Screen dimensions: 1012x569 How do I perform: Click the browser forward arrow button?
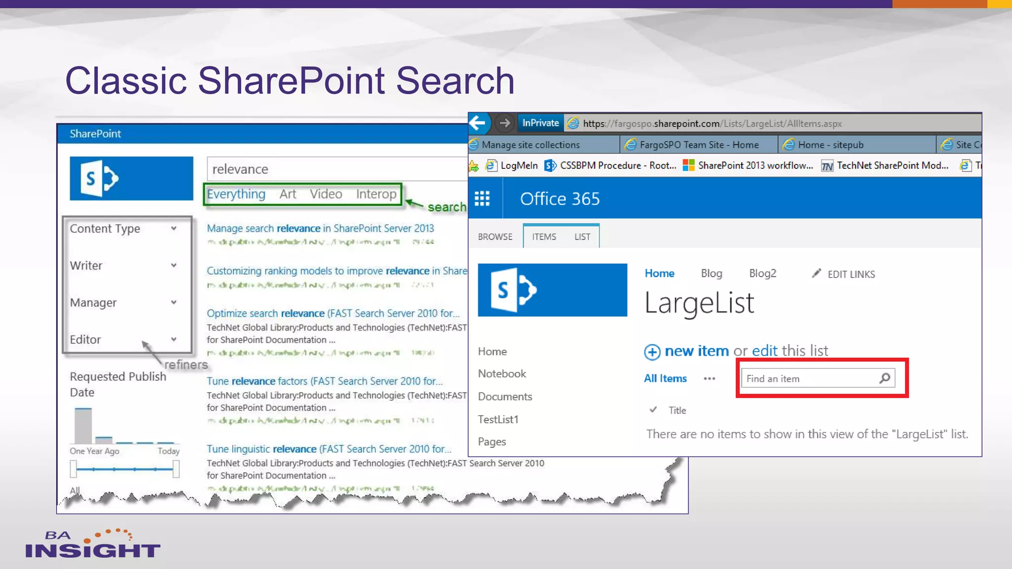(x=505, y=123)
